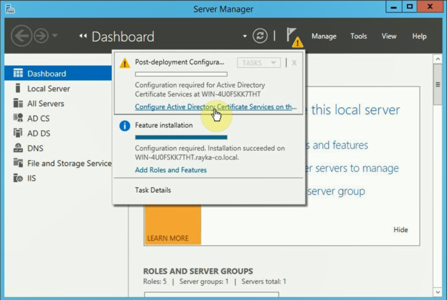Click the Dashboard grid icon in sidebar
Viewport: 447px width, 300px height.
[18, 73]
